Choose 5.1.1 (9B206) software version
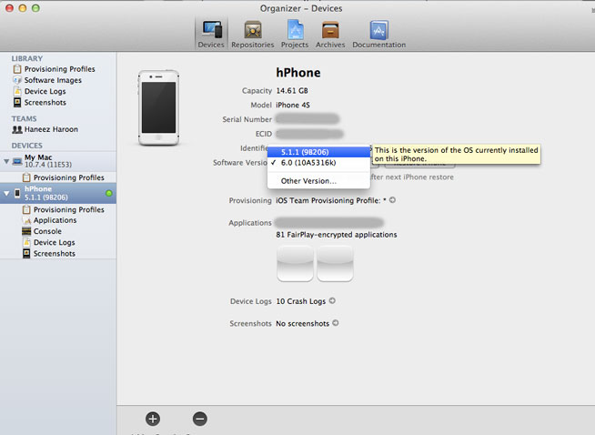595x435 pixels. 309,151
